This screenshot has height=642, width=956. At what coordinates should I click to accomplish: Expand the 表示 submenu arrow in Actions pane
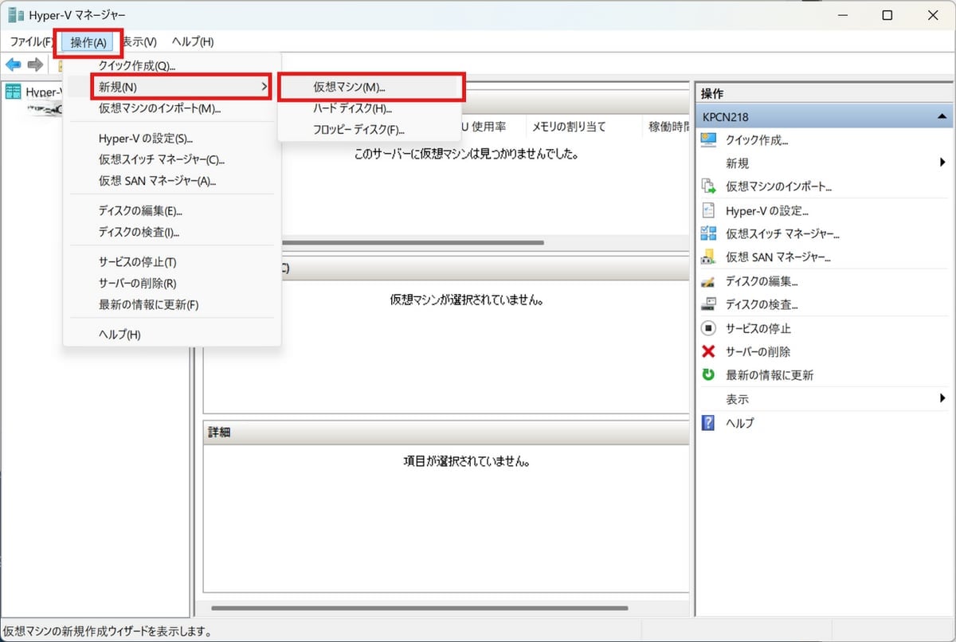point(942,399)
